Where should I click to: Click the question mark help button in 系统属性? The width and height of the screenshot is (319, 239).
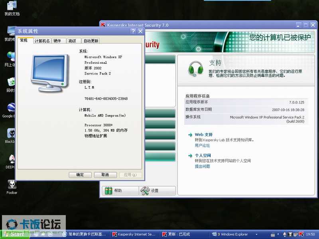click(x=133, y=31)
